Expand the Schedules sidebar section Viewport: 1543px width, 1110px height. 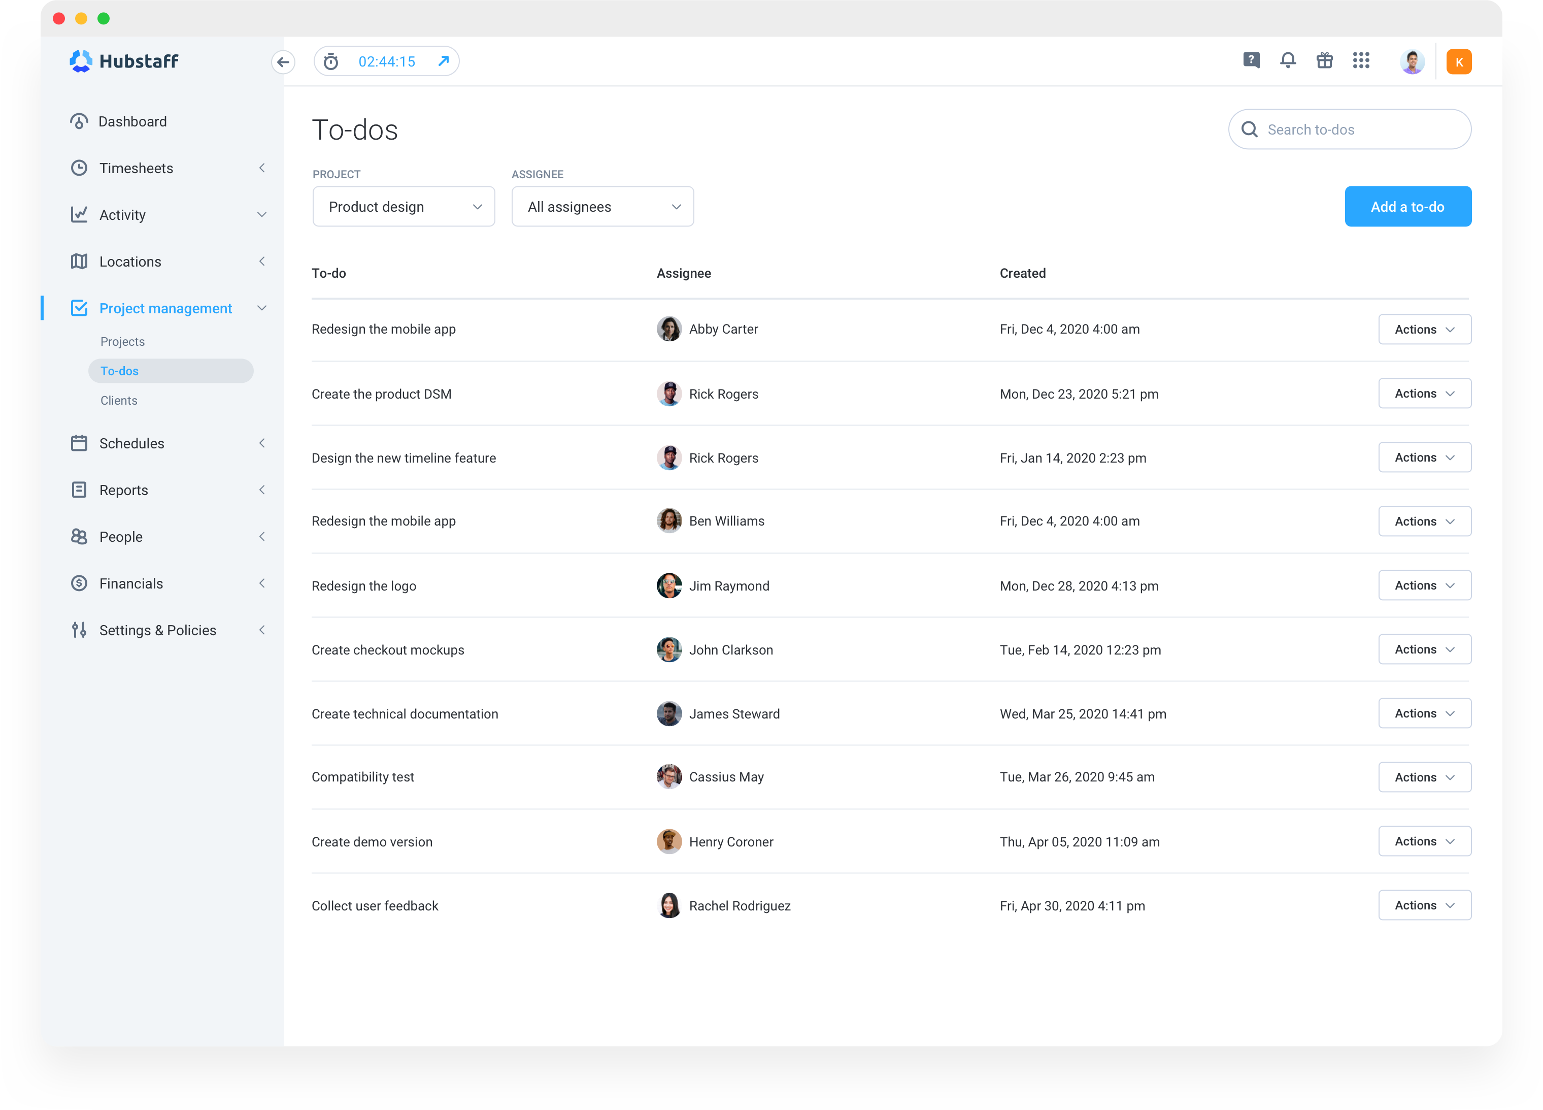262,443
